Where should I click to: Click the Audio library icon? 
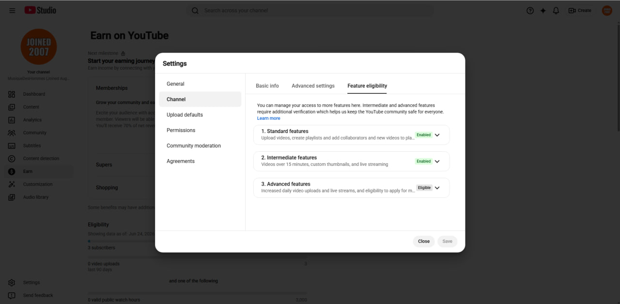[x=12, y=197]
